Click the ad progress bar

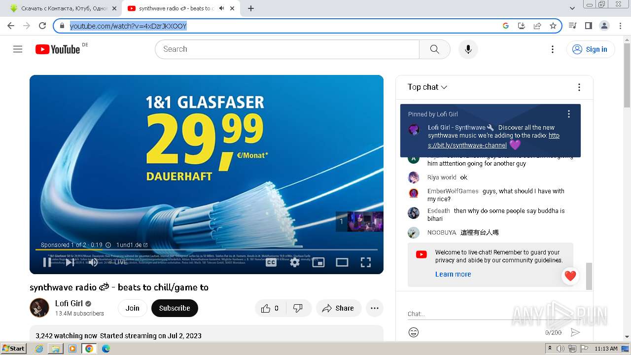[207, 250]
